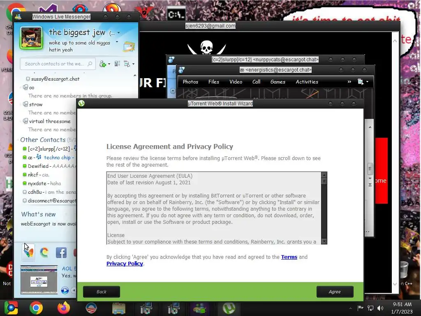
Task: Open Games in the chat toolbar
Action: coord(278,82)
